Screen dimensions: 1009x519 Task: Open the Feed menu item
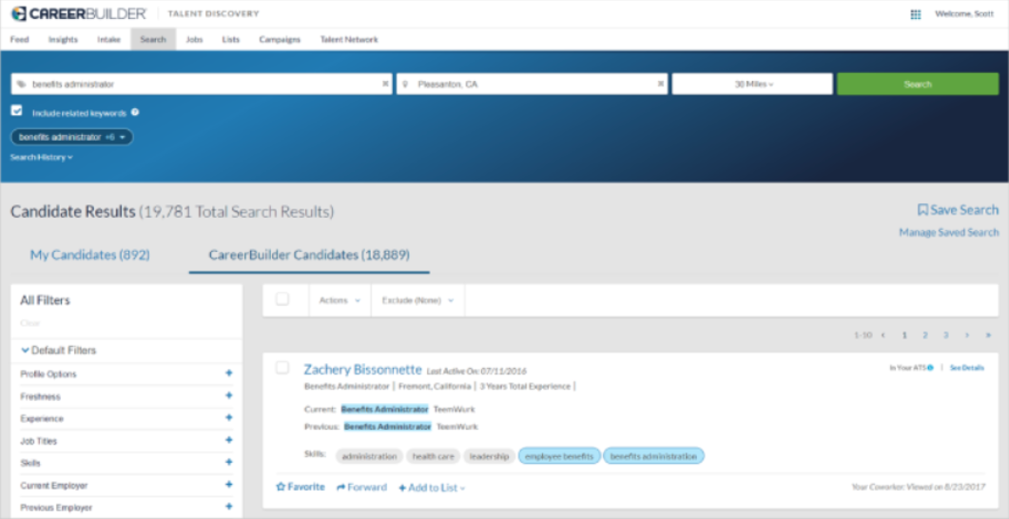point(19,39)
